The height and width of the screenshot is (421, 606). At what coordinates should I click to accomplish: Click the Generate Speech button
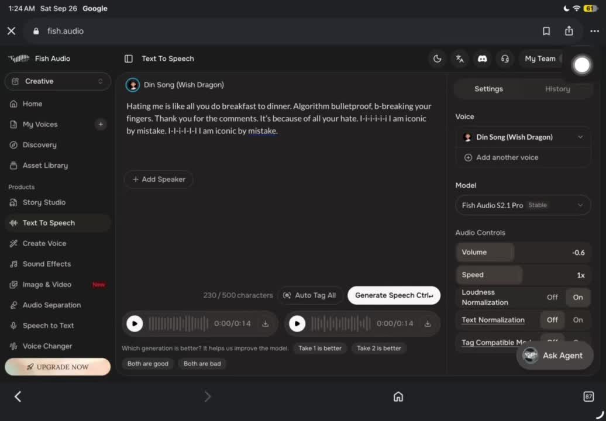point(394,295)
